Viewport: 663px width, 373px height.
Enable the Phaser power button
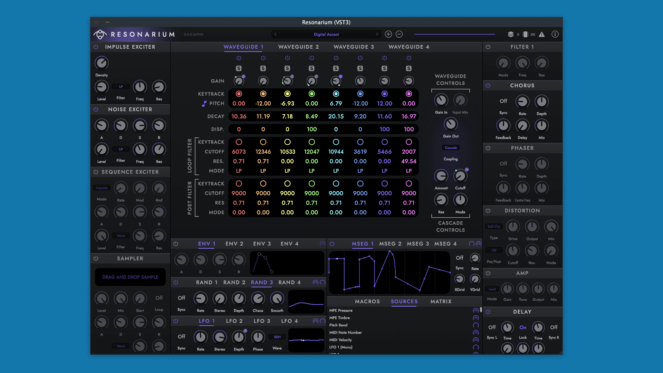[x=488, y=148]
